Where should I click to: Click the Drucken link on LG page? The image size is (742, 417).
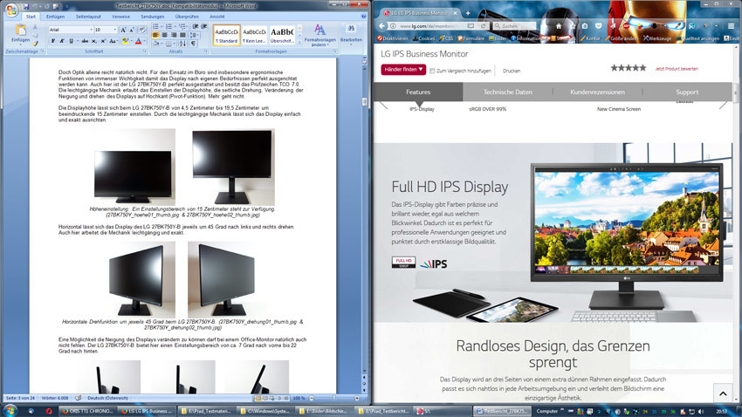[x=512, y=71]
